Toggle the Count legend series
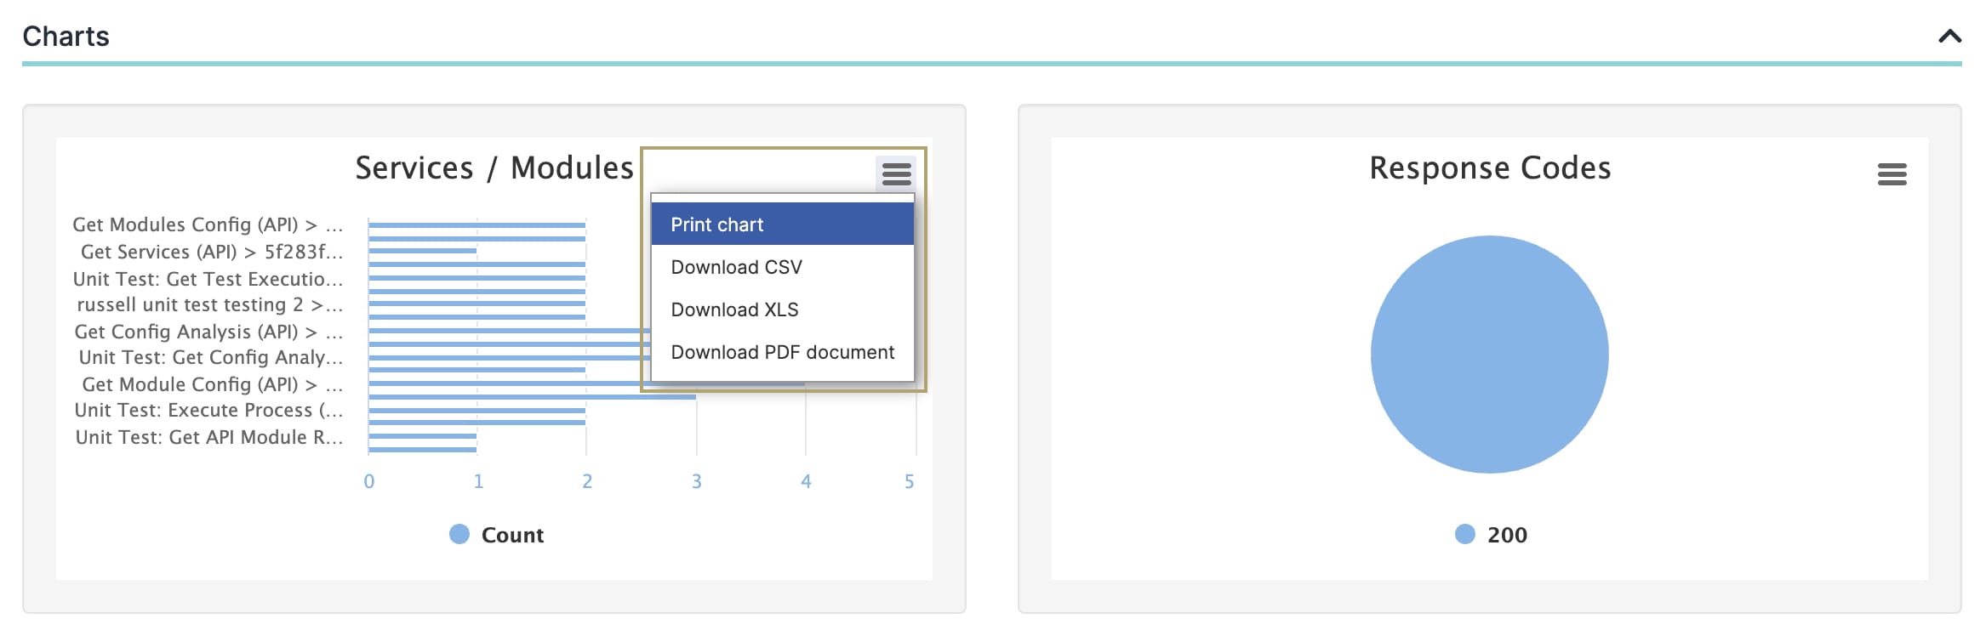This screenshot has width=1986, height=636. 497,535
